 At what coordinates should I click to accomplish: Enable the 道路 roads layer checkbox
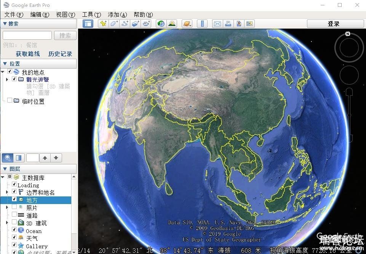tap(14, 214)
